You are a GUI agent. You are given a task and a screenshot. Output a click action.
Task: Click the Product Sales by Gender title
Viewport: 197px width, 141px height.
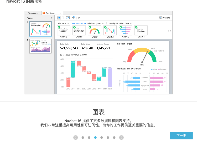pos(129,69)
